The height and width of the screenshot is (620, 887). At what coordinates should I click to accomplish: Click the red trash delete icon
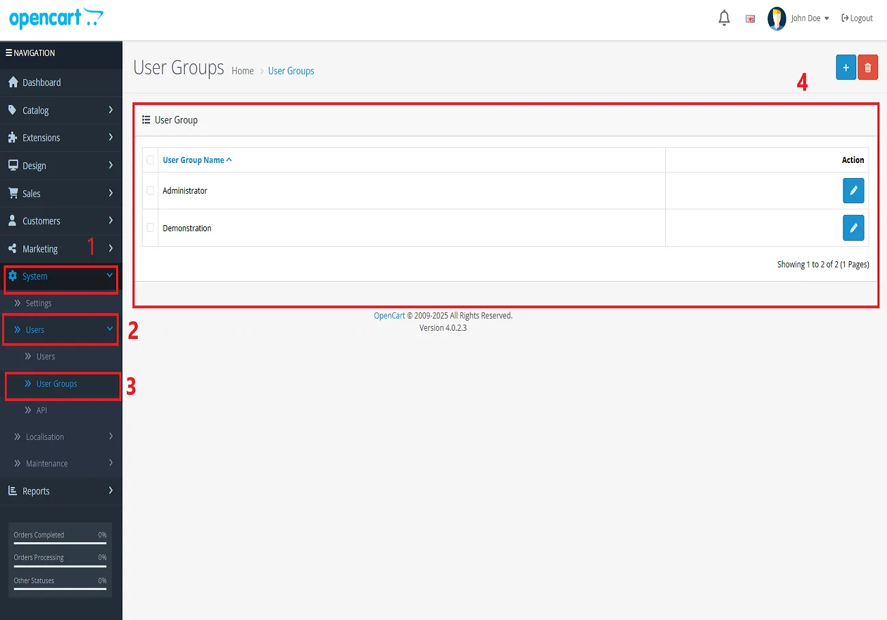coord(867,68)
